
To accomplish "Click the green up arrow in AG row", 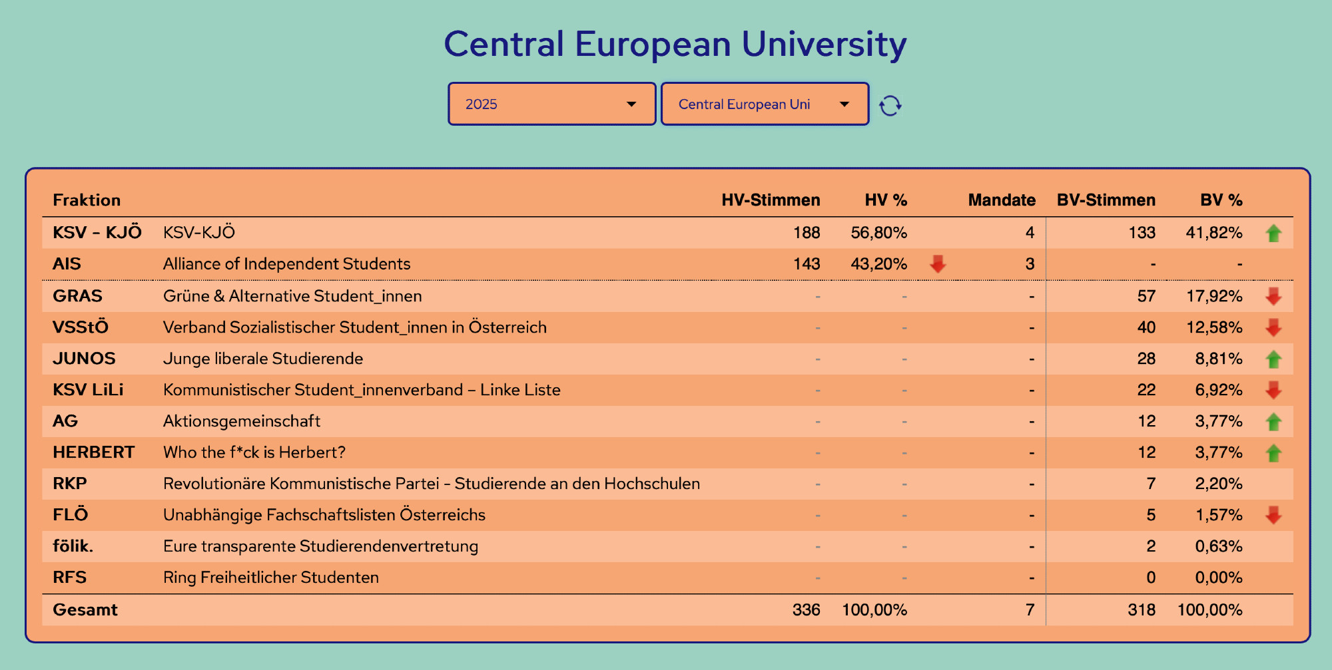I will pyautogui.click(x=1273, y=422).
